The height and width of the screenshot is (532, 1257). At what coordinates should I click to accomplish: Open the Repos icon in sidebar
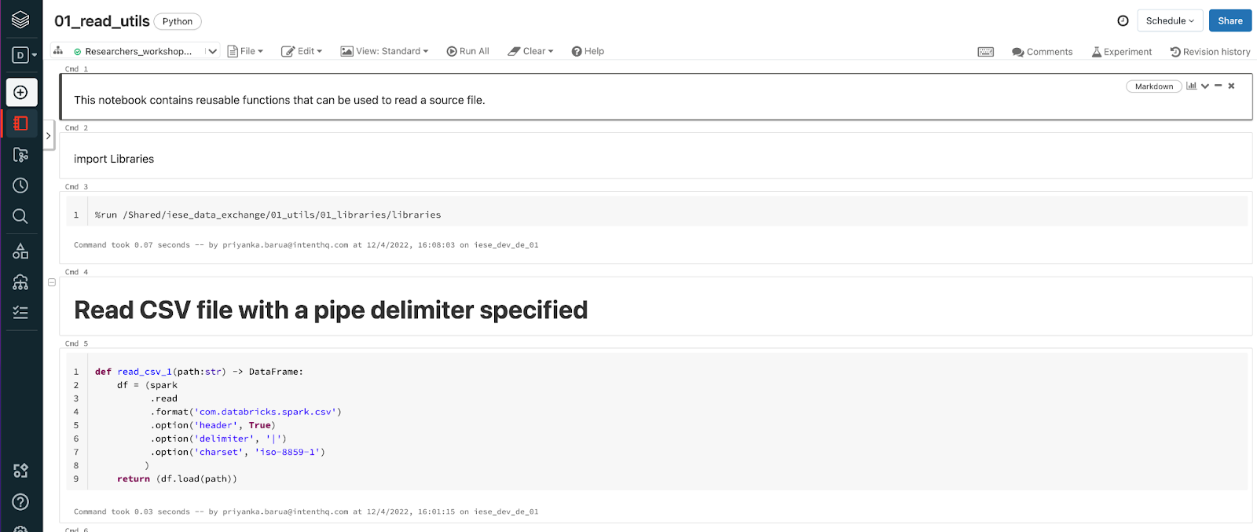tap(21, 155)
